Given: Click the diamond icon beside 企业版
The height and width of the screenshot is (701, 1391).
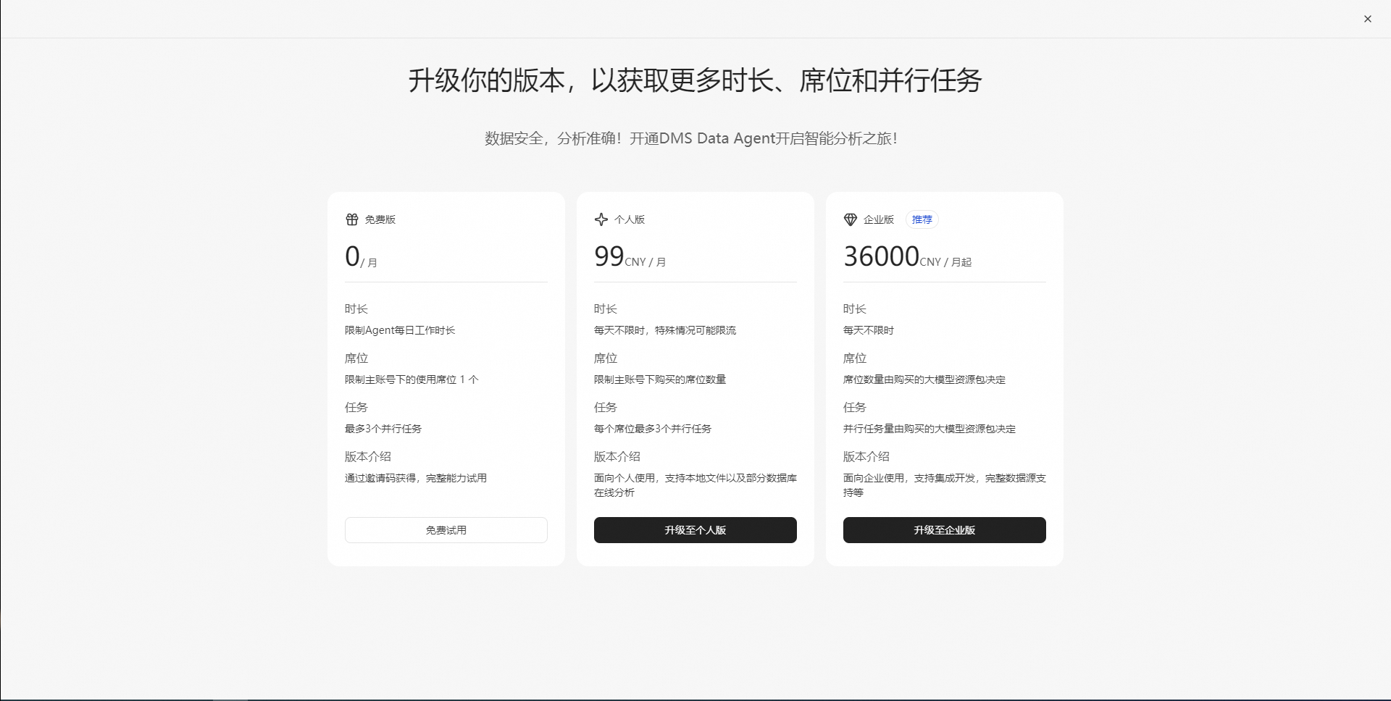Looking at the screenshot, I should [851, 219].
